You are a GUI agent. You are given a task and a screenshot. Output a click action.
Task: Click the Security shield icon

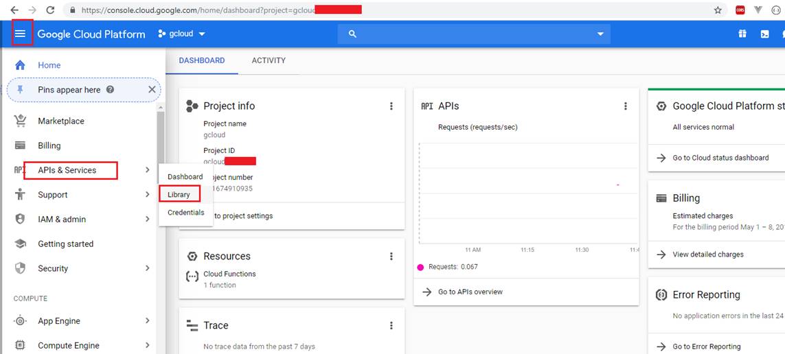[20, 268]
